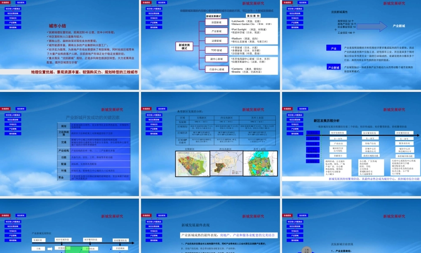Click the 西安高新区 map image
The height and width of the screenshot is (253, 421).
pyautogui.click(x=226, y=164)
